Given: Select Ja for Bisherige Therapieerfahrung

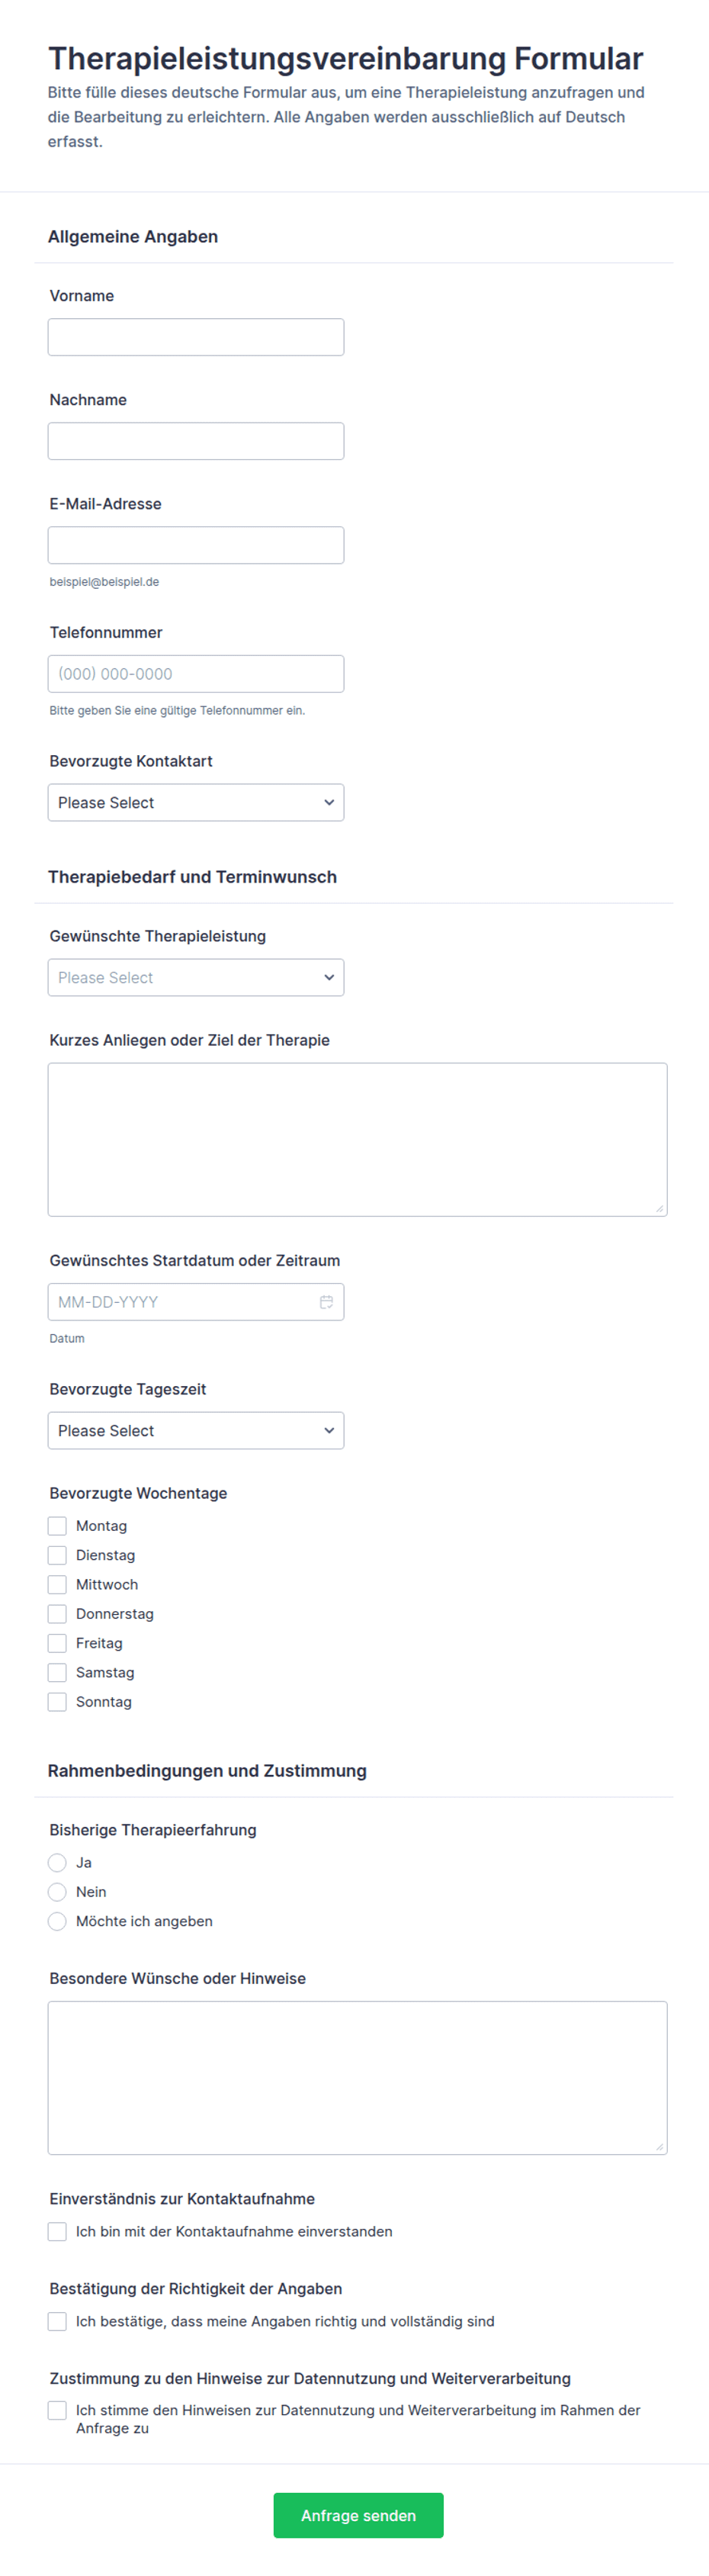Looking at the screenshot, I should pyautogui.click(x=57, y=1863).
